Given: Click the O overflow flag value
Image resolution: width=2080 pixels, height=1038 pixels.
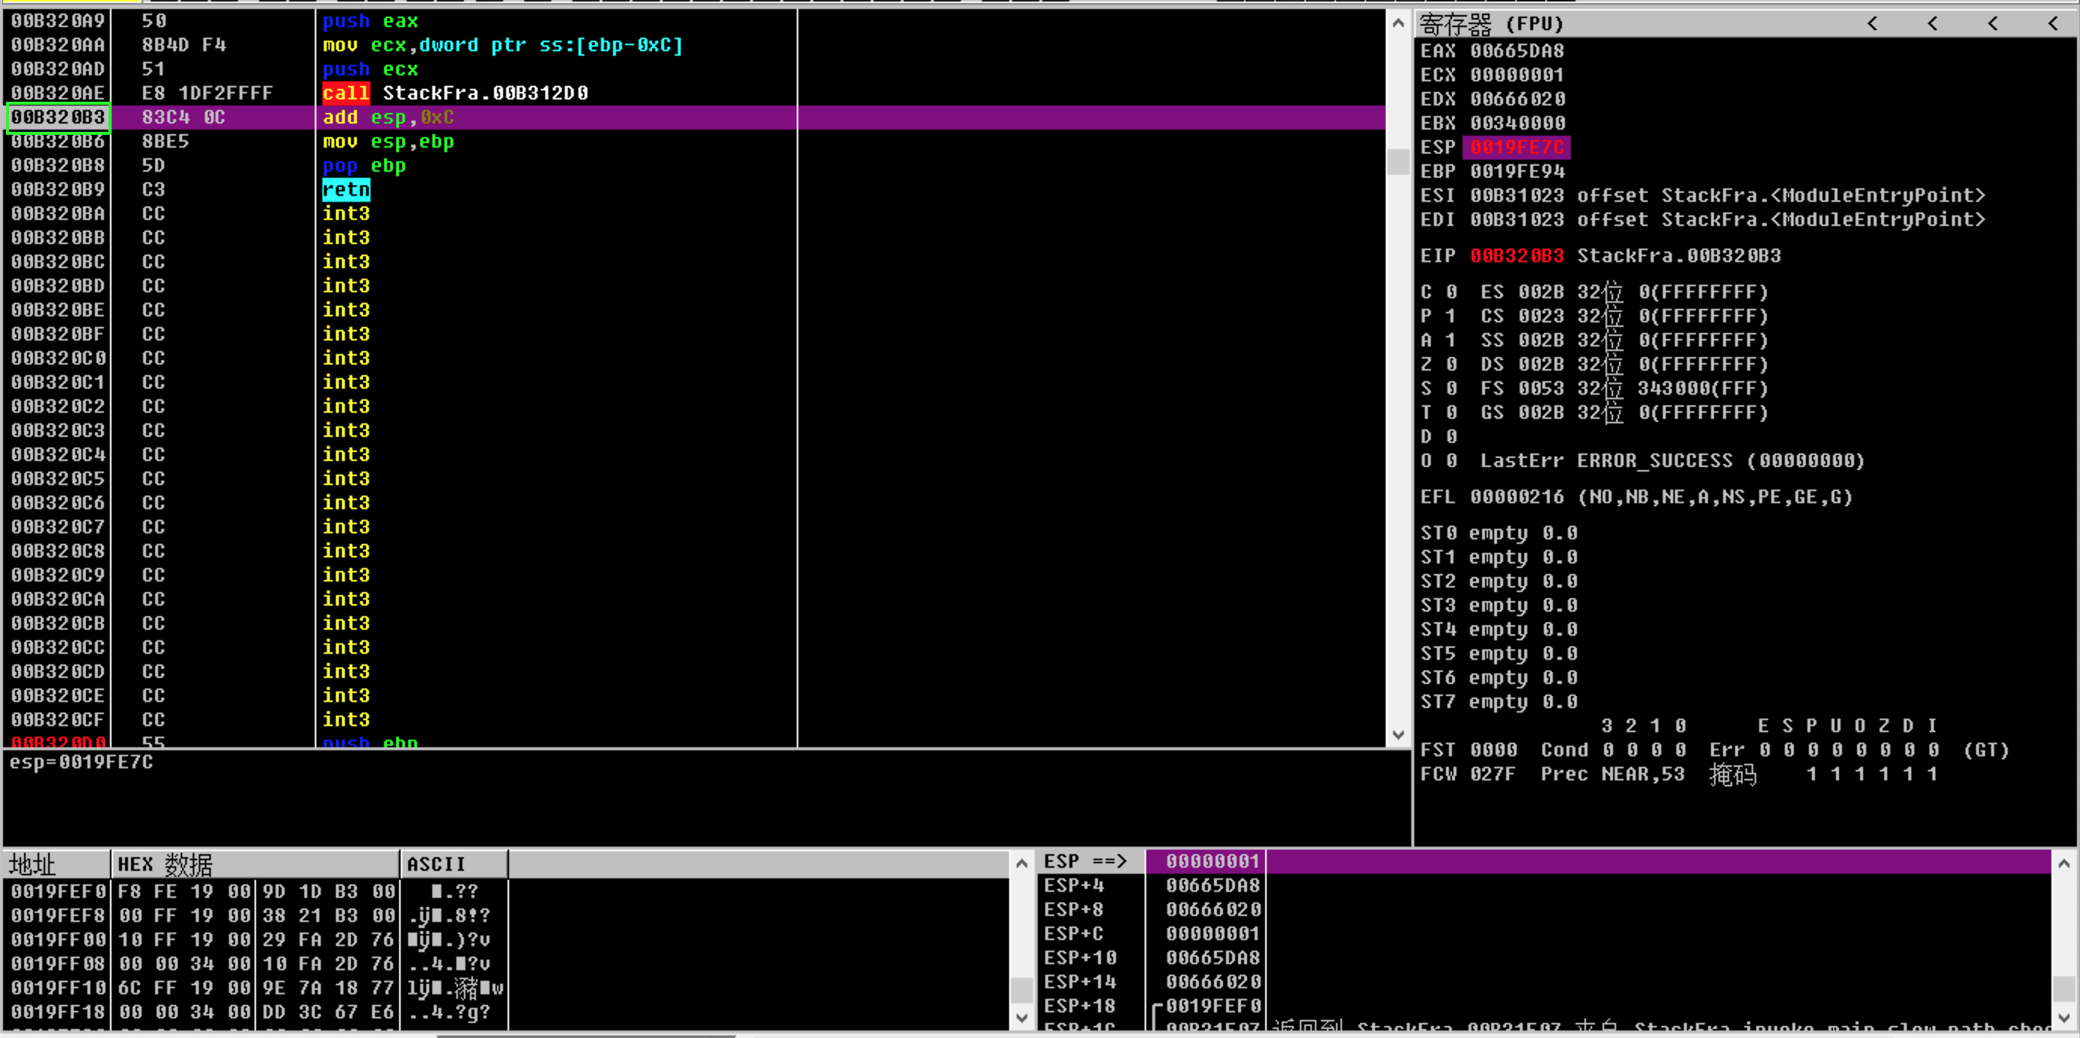Looking at the screenshot, I should (1452, 461).
